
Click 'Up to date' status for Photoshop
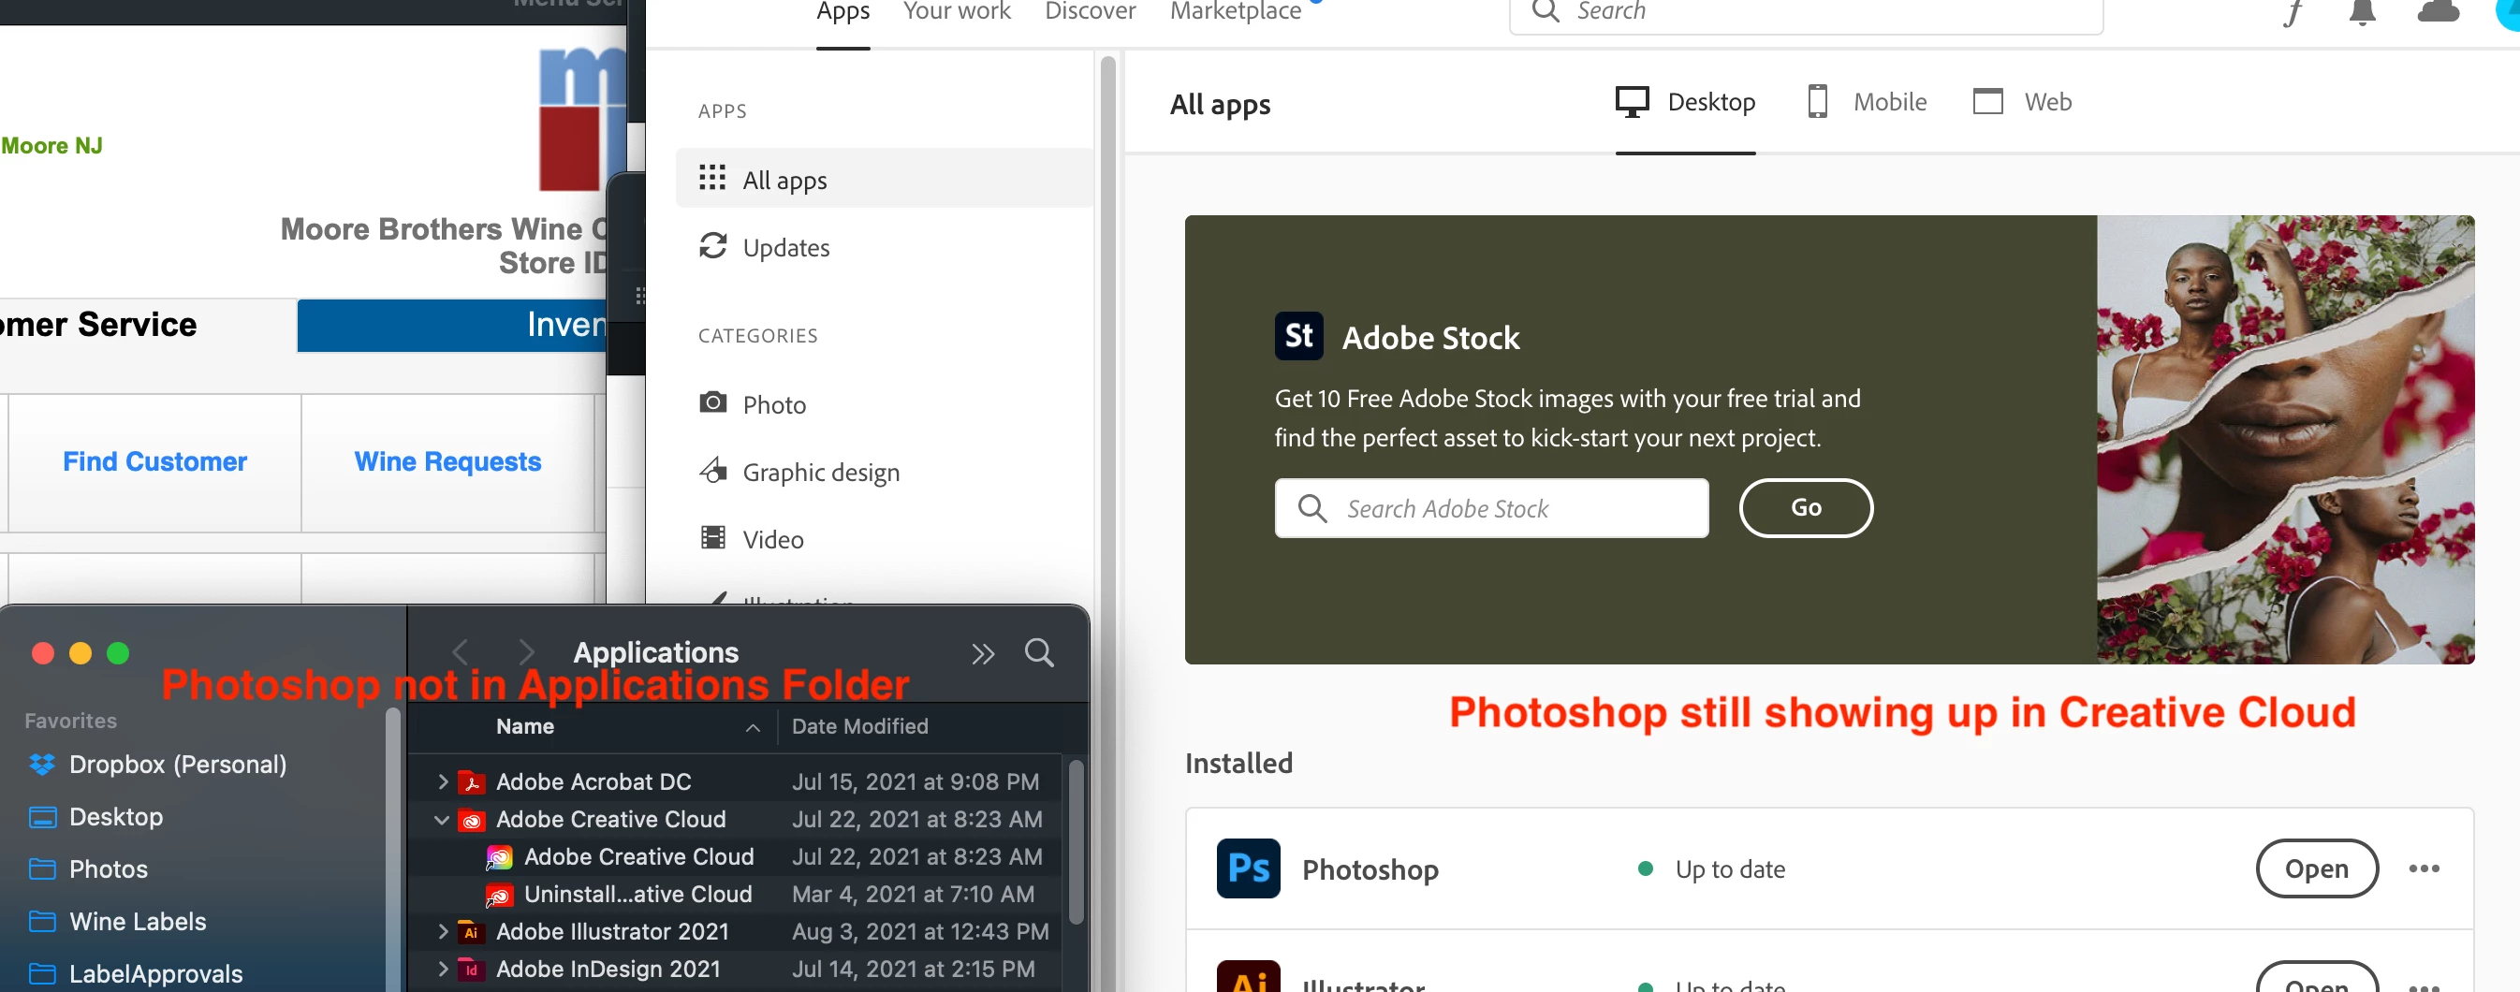(1729, 868)
